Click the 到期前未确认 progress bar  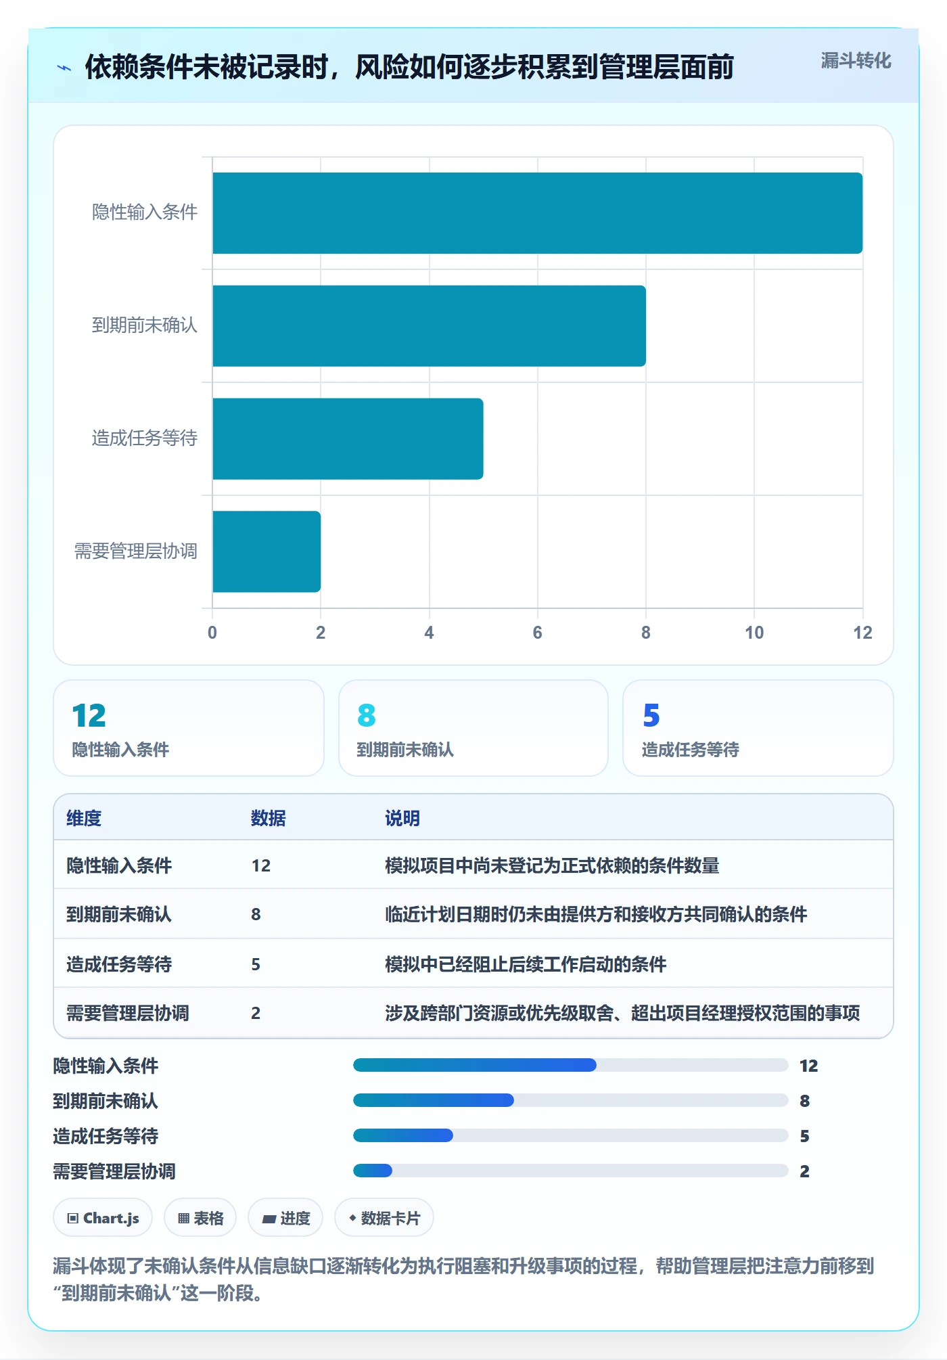pyautogui.click(x=570, y=1100)
